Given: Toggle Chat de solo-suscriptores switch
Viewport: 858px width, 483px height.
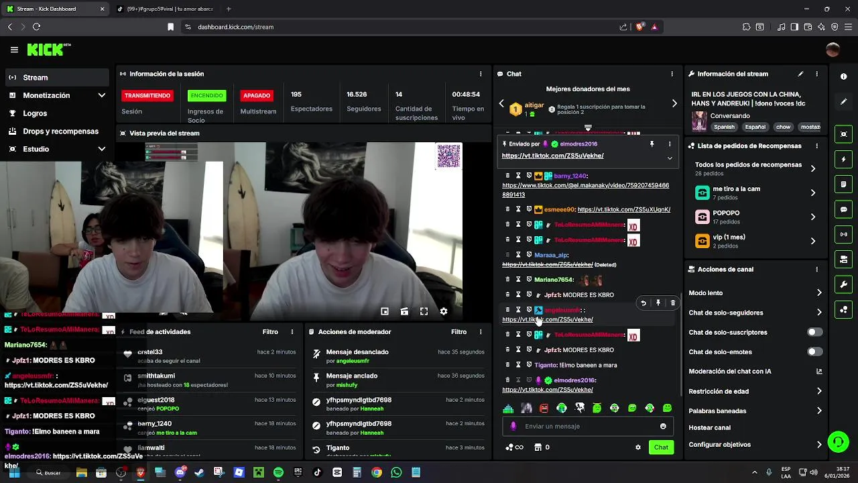Looking at the screenshot, I should (x=814, y=332).
